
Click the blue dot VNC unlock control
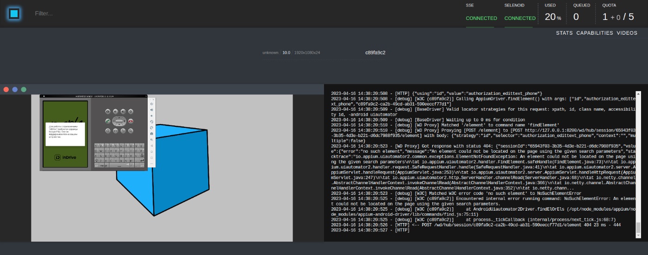coord(15,89)
